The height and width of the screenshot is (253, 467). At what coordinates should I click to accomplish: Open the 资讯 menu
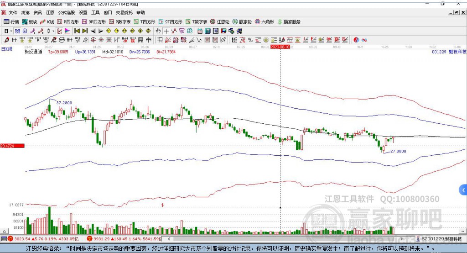pyautogui.click(x=37, y=12)
